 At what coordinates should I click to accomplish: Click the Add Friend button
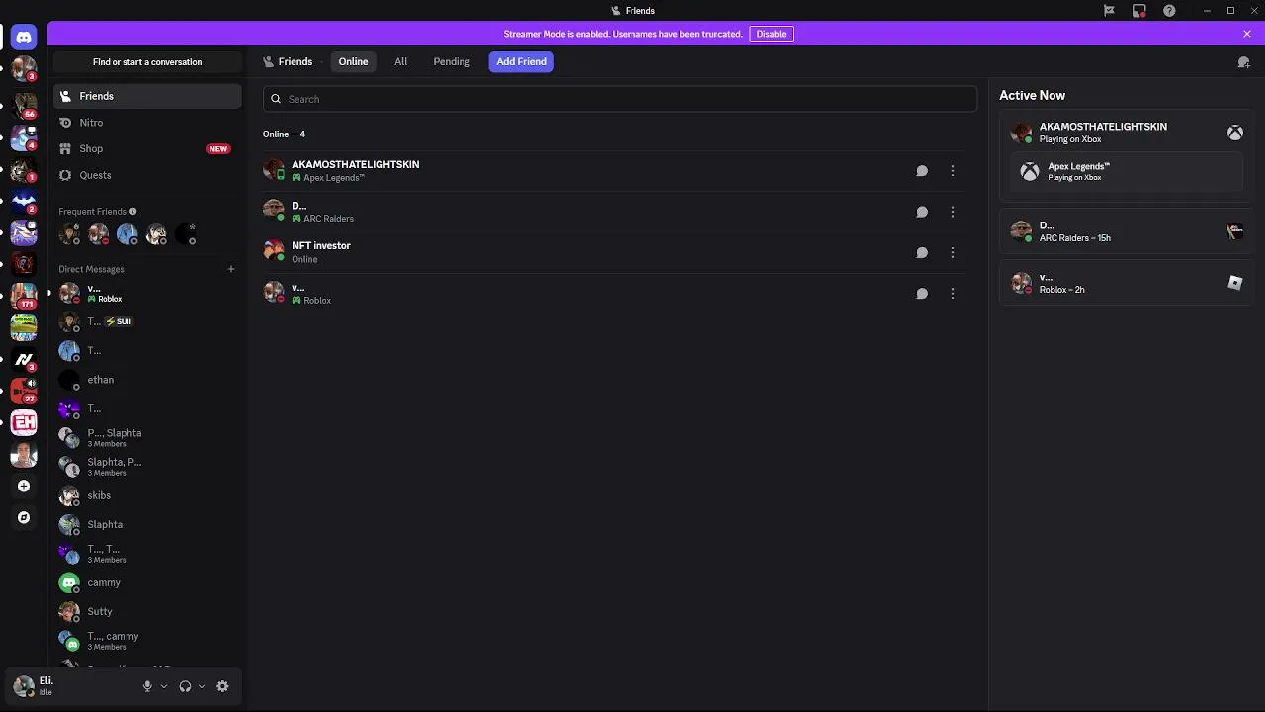click(521, 61)
